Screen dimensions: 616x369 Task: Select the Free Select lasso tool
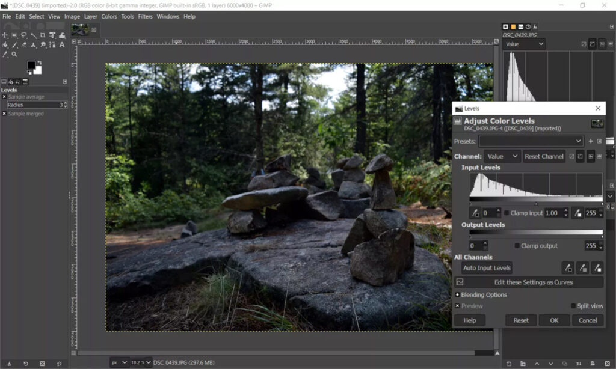23,35
